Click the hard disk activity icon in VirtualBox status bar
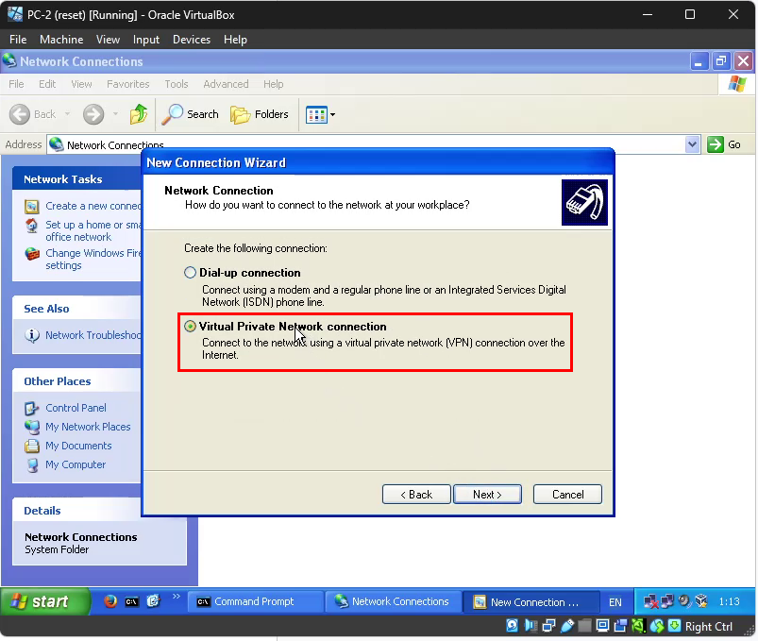 click(x=512, y=626)
